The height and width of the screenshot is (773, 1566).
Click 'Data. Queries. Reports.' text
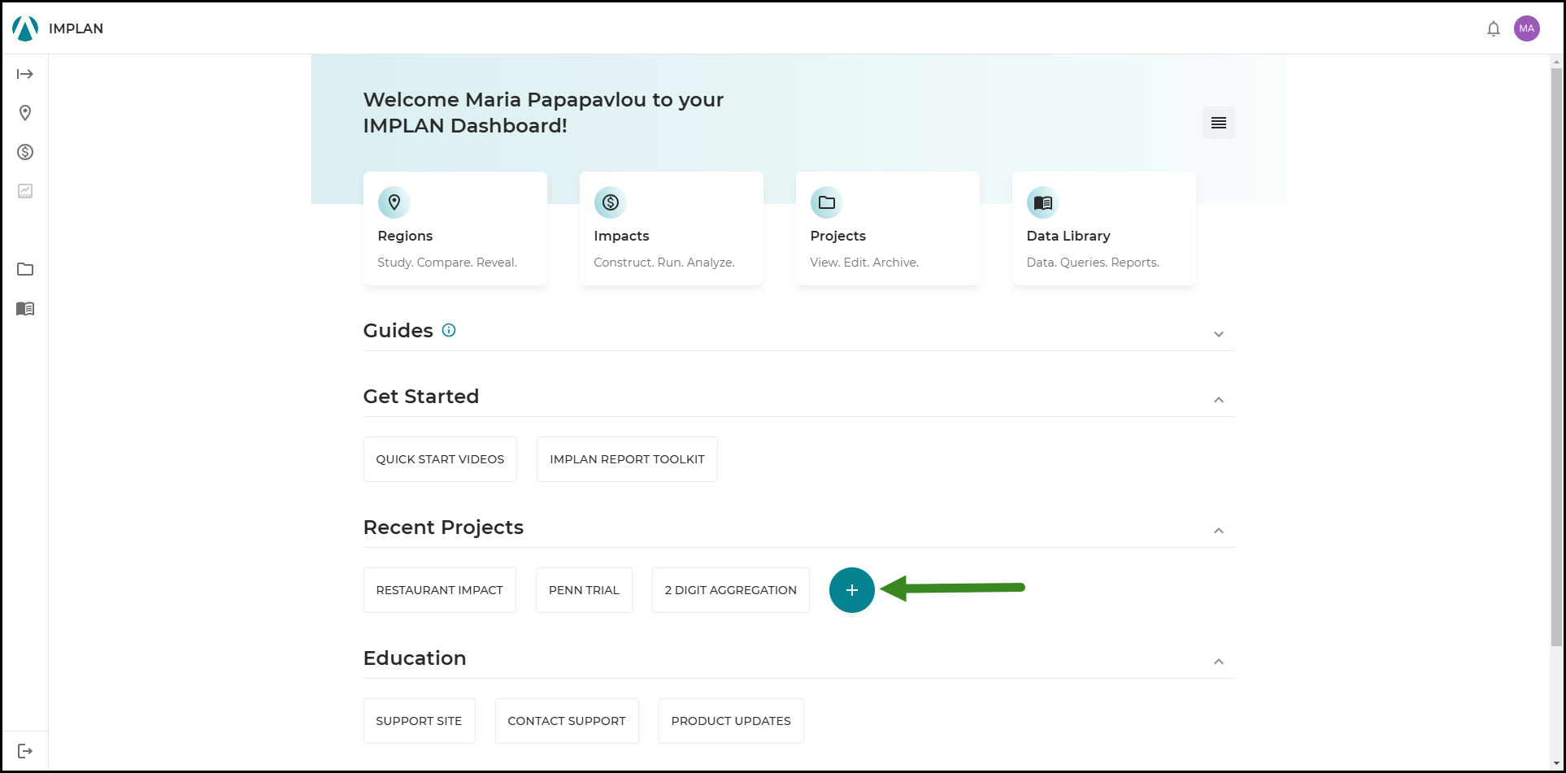1093,263
